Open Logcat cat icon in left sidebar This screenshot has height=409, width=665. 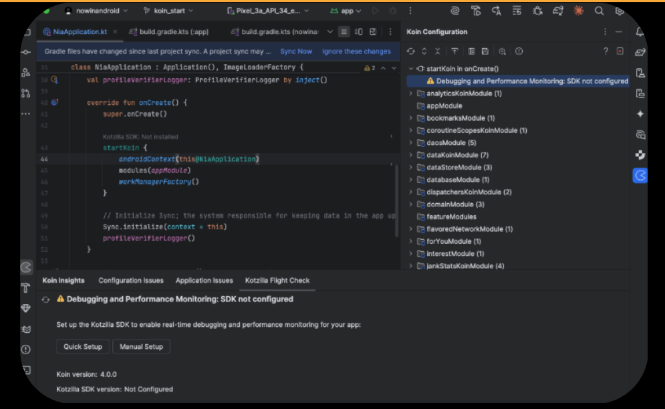click(x=26, y=329)
